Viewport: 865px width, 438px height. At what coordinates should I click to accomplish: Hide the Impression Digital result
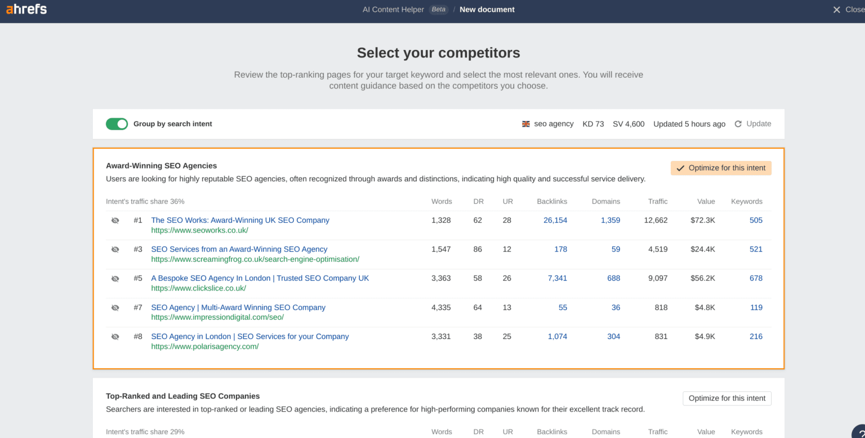(x=115, y=307)
